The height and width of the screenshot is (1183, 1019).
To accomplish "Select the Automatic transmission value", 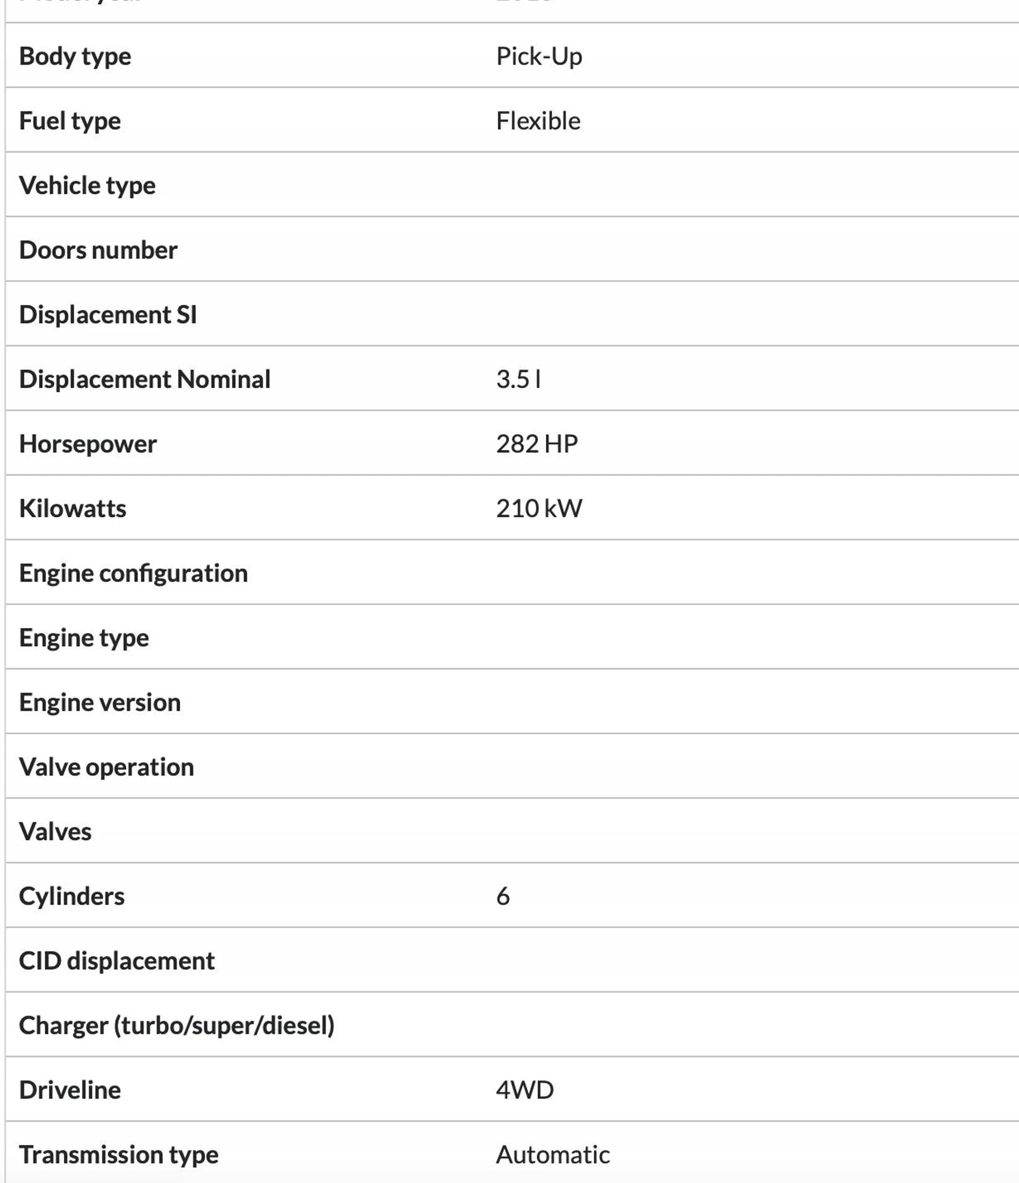I will [552, 1154].
